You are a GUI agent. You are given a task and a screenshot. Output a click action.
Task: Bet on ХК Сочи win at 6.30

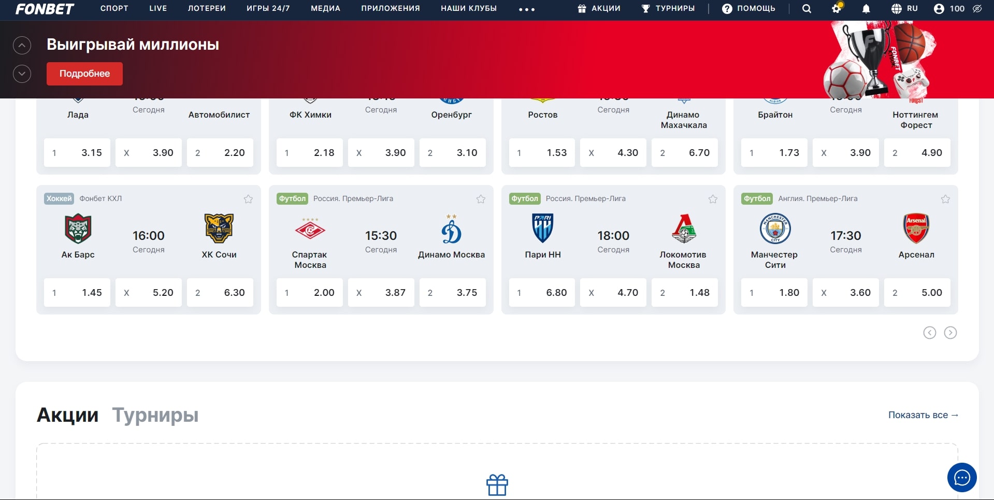point(220,292)
